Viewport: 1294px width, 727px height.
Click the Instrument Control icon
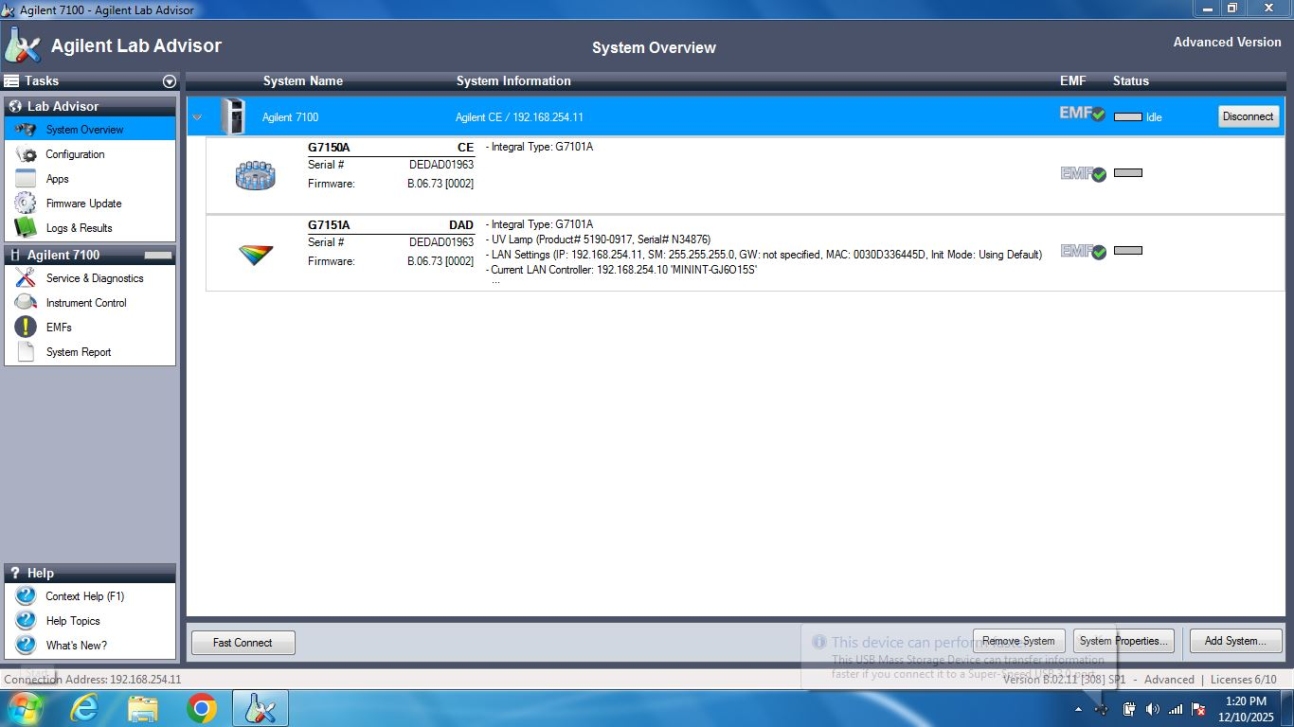tap(27, 303)
